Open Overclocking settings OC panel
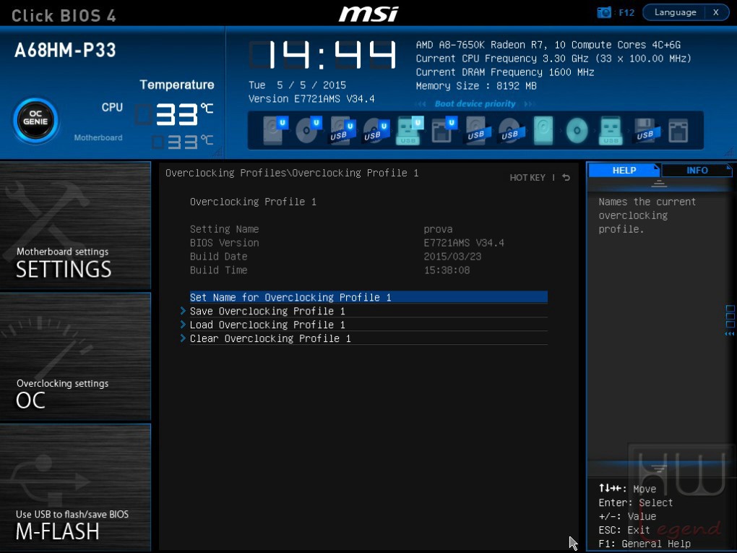737x553 pixels. pos(75,356)
